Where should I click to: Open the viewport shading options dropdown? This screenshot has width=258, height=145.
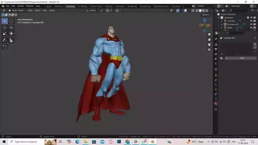click(x=210, y=11)
